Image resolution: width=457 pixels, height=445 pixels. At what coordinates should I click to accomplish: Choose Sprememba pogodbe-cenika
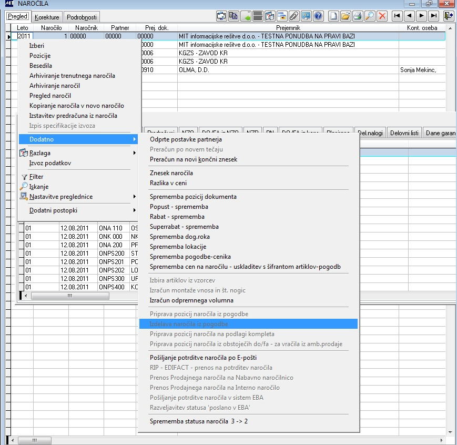[x=190, y=257]
